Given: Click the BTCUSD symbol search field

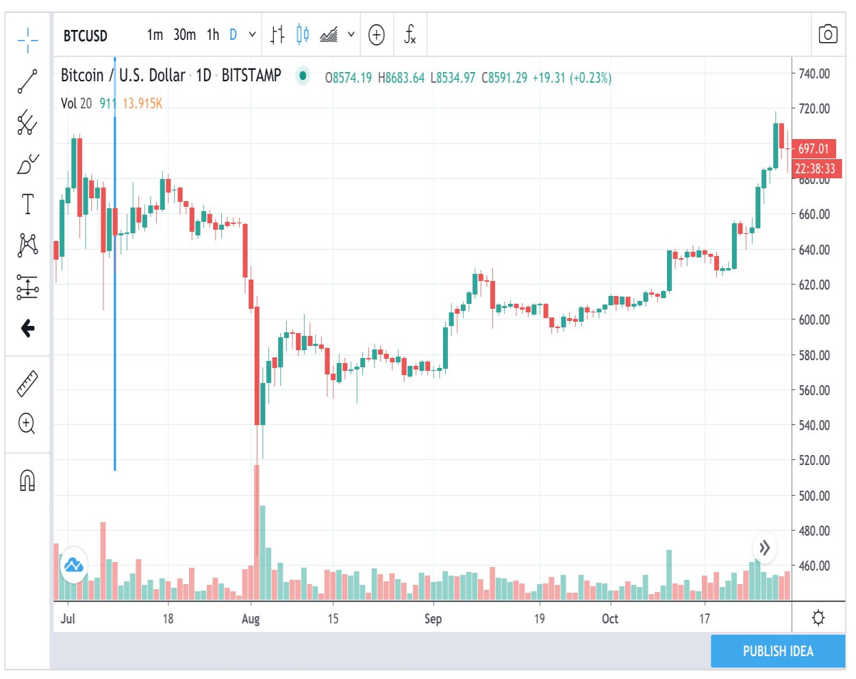Looking at the screenshot, I should [86, 34].
